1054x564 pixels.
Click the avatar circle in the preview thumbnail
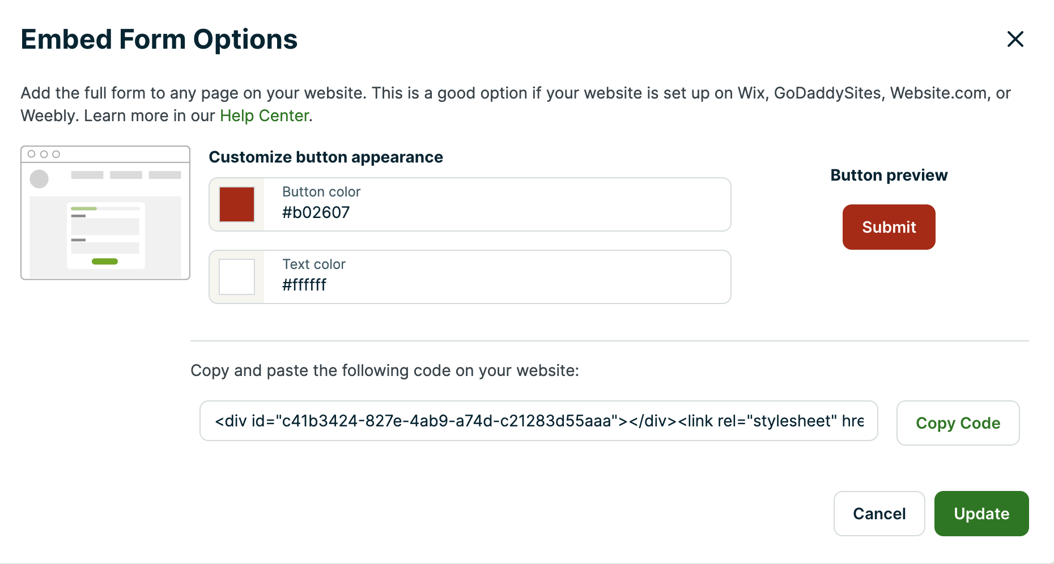point(39,179)
